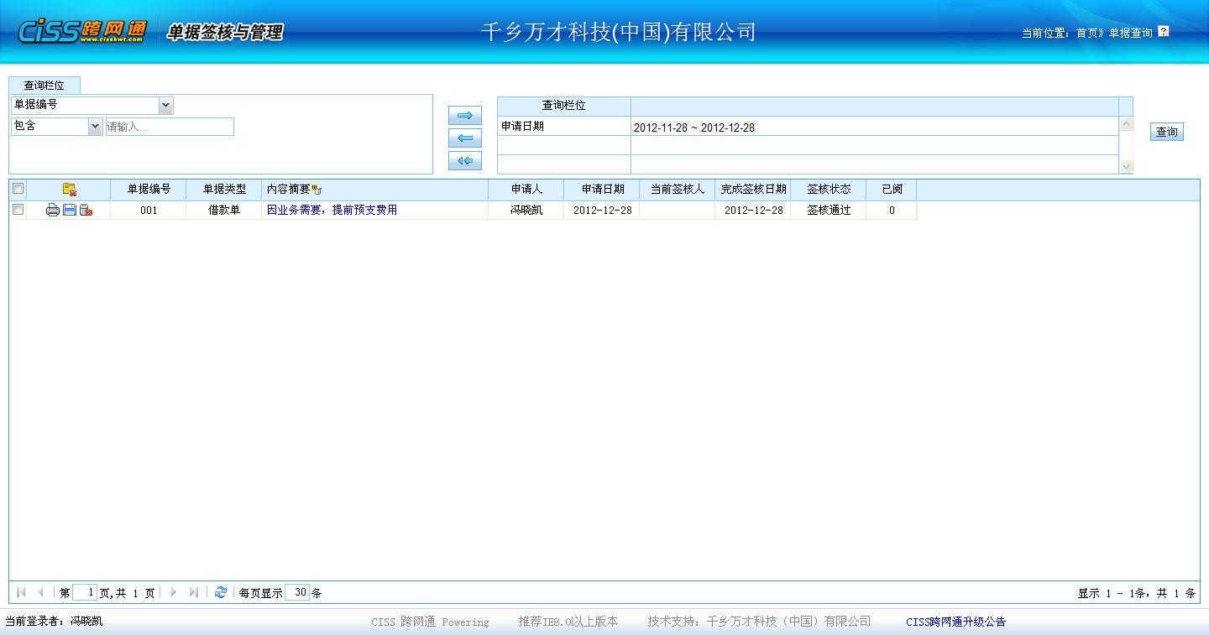Open the 因业务需要，提前预支费用 summary link
The image size is (1209, 635).
pyautogui.click(x=332, y=211)
